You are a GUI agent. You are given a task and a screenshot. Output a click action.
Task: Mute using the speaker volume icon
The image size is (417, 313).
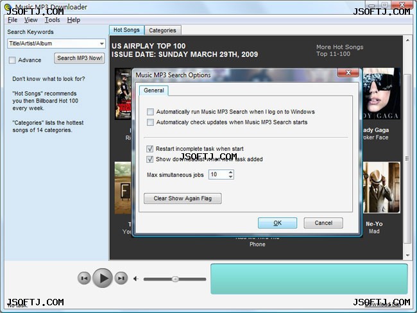[136, 279]
